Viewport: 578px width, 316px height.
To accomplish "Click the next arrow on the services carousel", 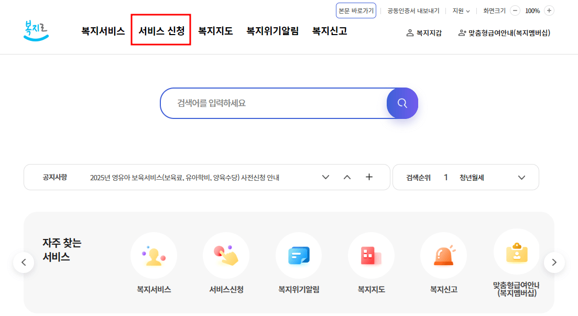I will (554, 262).
